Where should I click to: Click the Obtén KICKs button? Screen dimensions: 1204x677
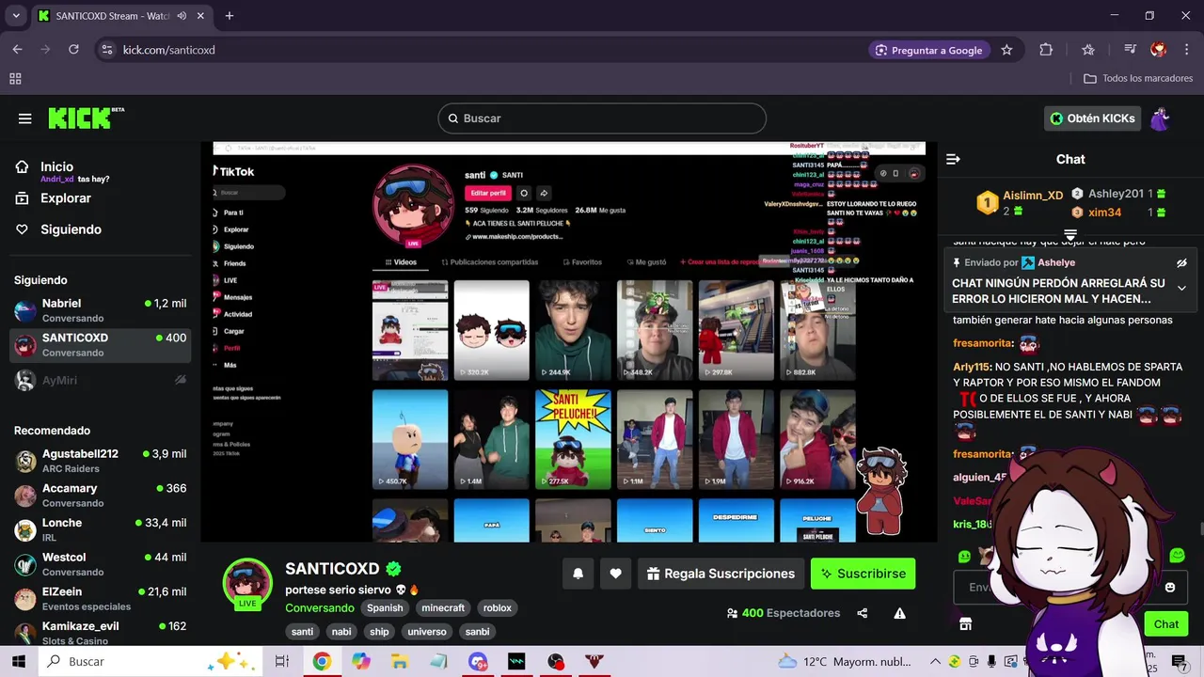(x=1093, y=118)
